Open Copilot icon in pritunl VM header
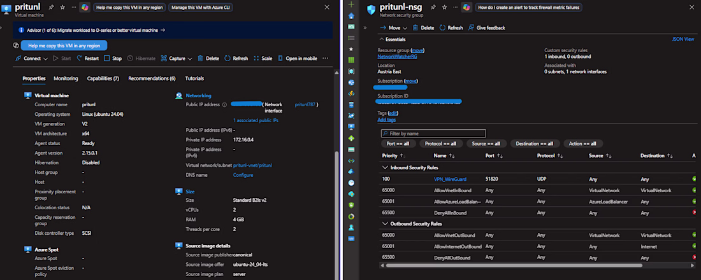Viewport: 701px width, 280px height. [x=85, y=8]
